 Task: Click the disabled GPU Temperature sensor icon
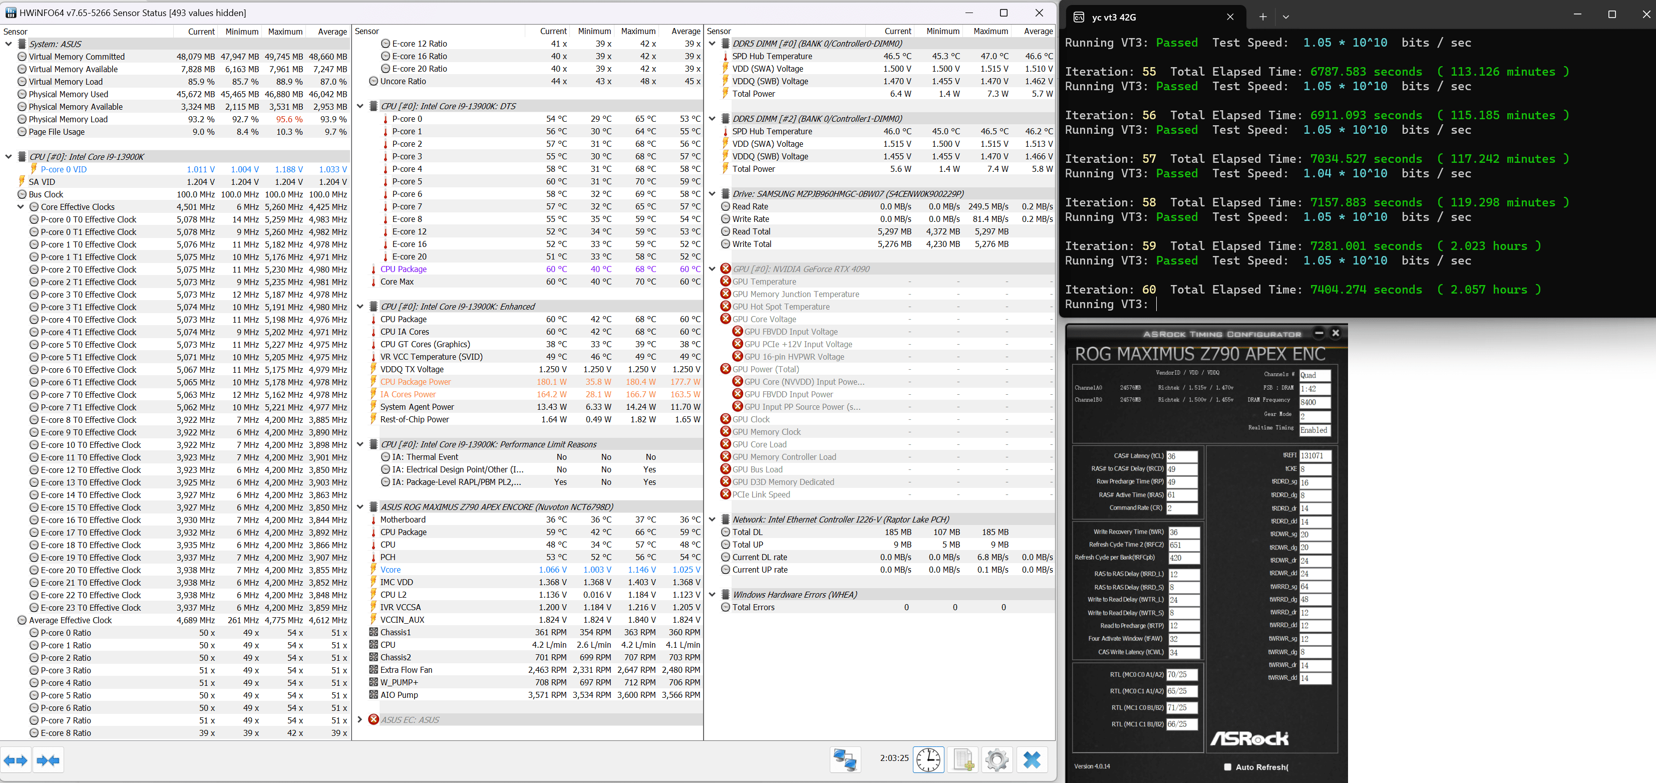tap(725, 282)
